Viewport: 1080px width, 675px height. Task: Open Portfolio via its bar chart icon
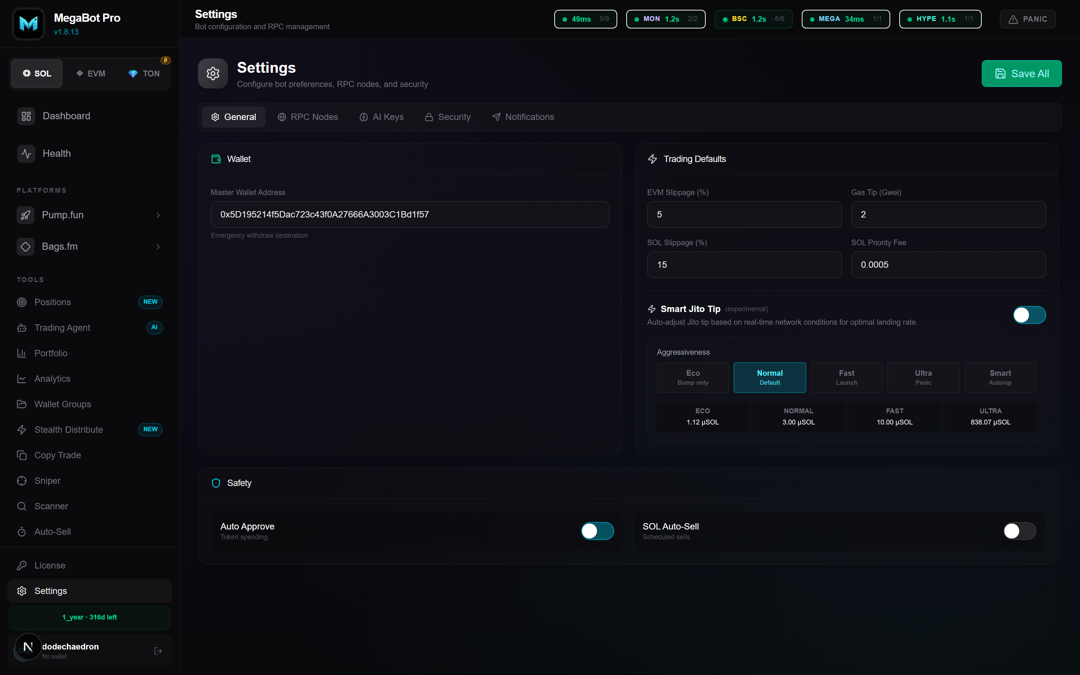point(21,353)
